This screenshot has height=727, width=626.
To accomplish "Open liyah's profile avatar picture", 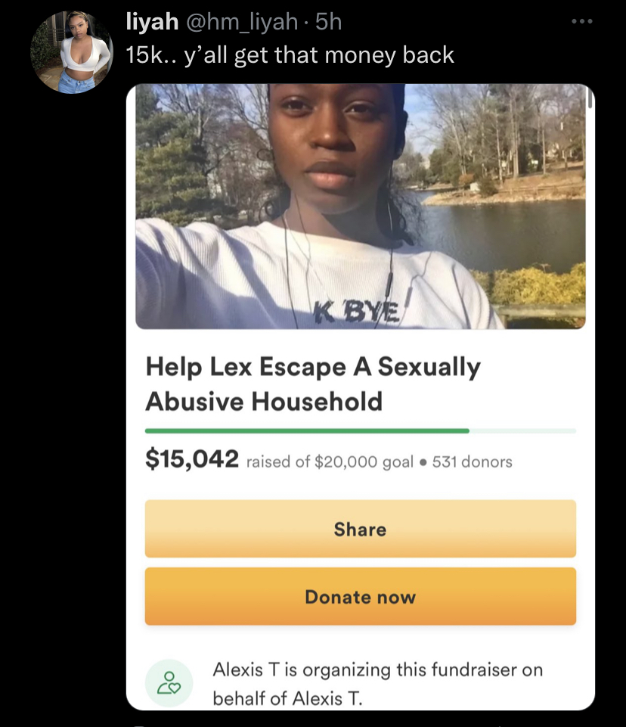I will click(71, 52).
